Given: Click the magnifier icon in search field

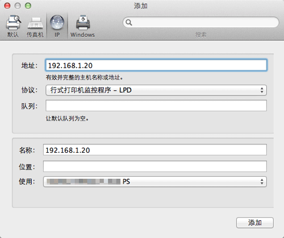Looking at the screenshot, I should (129, 22).
